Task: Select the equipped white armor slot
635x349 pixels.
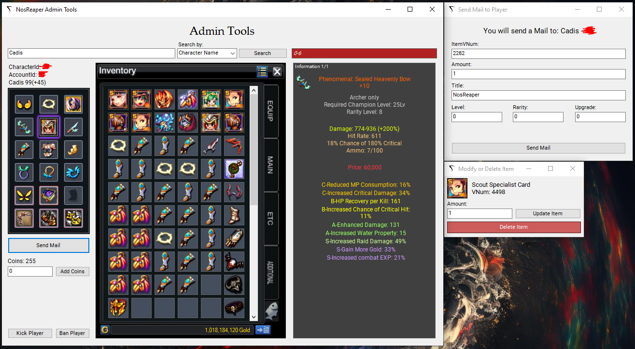Action: [x=49, y=149]
